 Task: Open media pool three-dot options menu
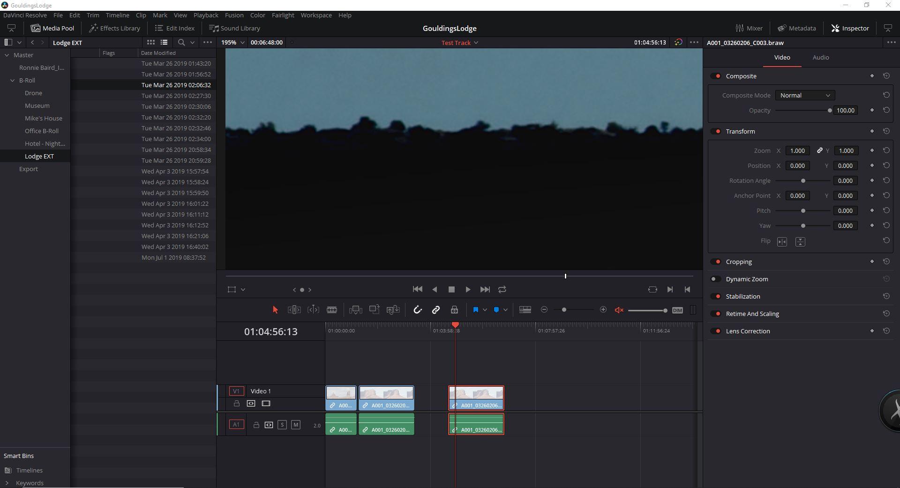(x=208, y=42)
